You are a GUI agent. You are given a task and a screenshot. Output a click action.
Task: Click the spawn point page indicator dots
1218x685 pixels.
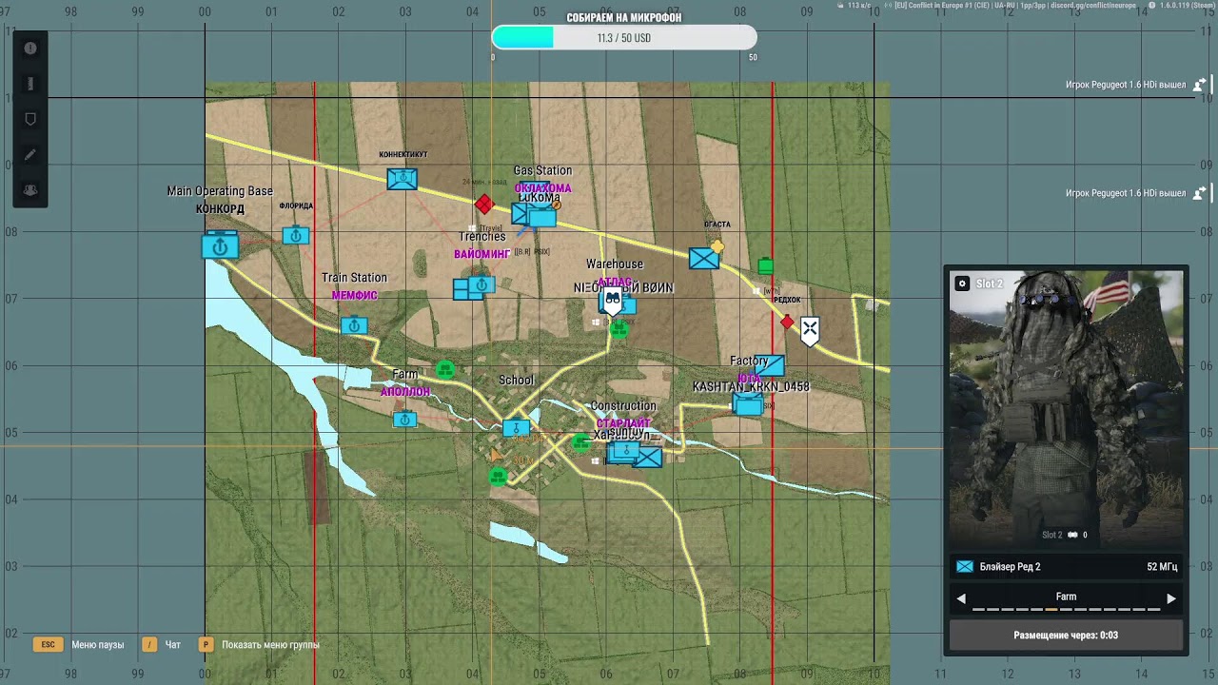click(1066, 610)
